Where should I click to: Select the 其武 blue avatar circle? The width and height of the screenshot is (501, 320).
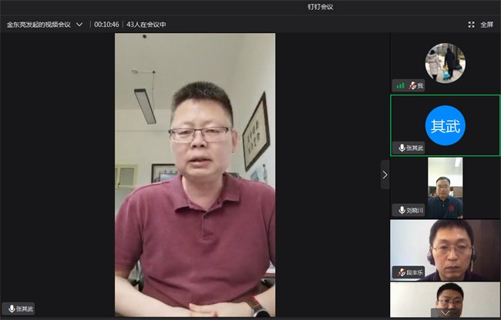tap(446, 126)
